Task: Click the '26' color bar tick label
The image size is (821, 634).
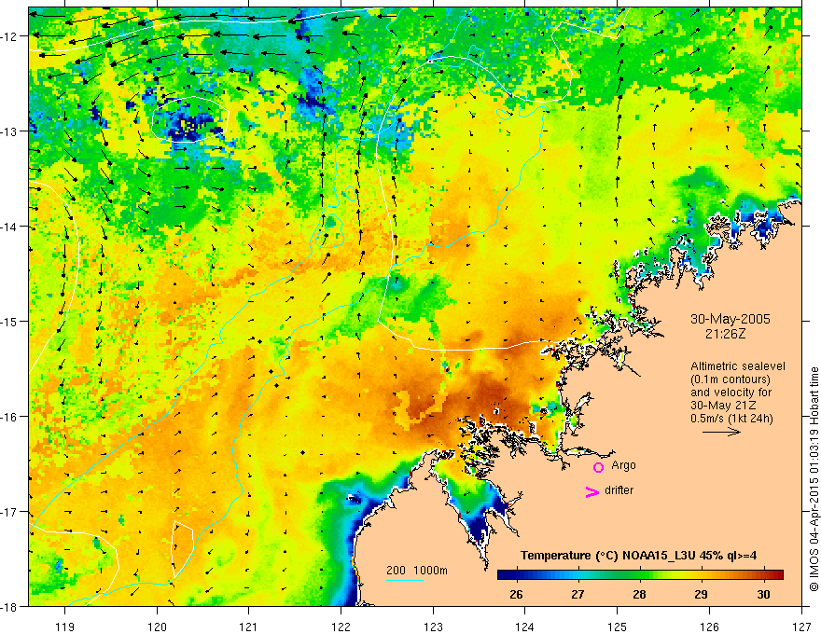Action: [x=516, y=594]
